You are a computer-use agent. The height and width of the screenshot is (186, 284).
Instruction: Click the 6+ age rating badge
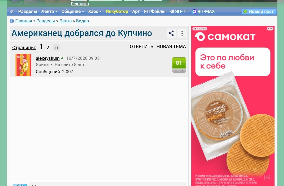coord(267,178)
